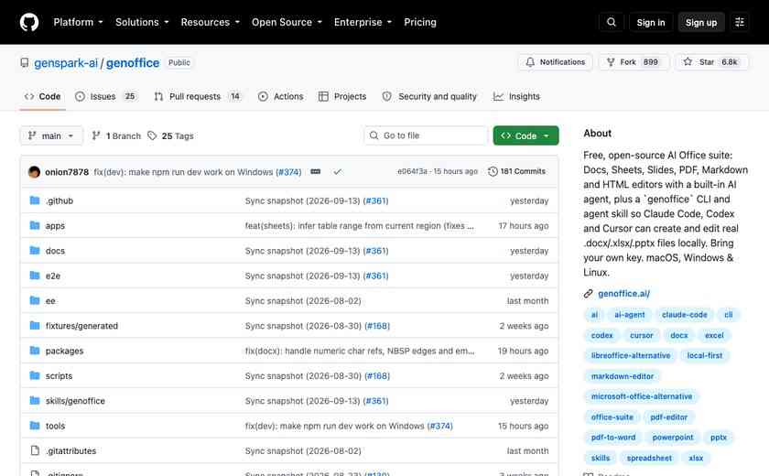Expand the Platform menu in the header

(x=78, y=22)
